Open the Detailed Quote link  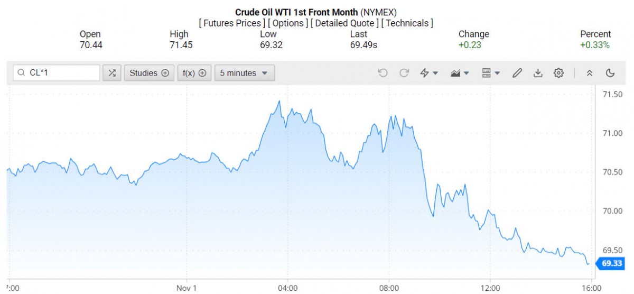coord(345,23)
